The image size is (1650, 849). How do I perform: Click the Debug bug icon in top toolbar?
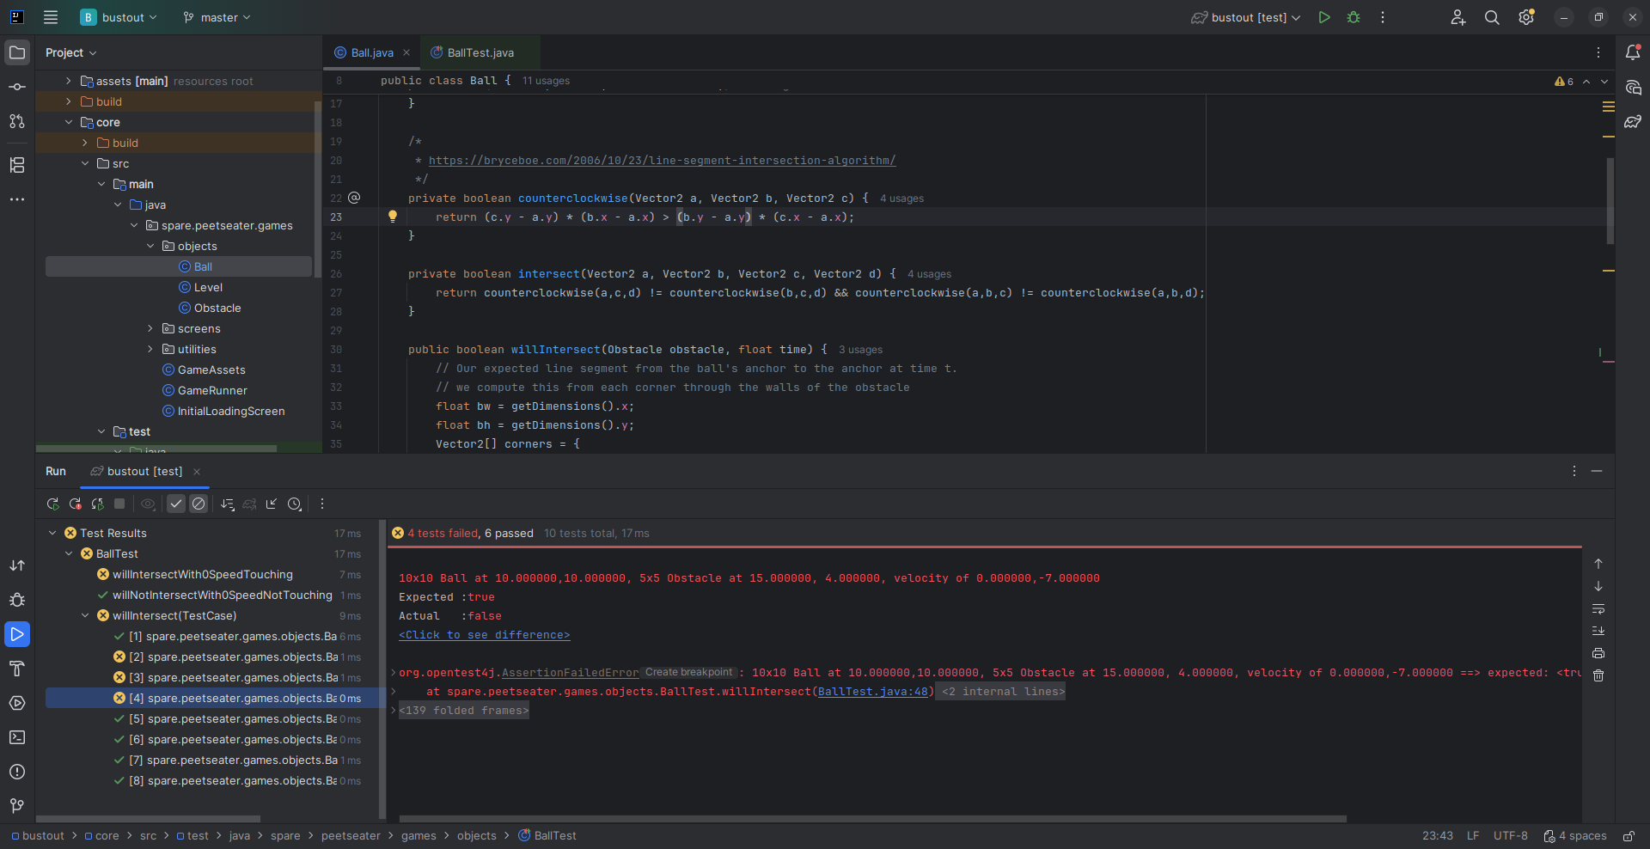pyautogui.click(x=1354, y=17)
